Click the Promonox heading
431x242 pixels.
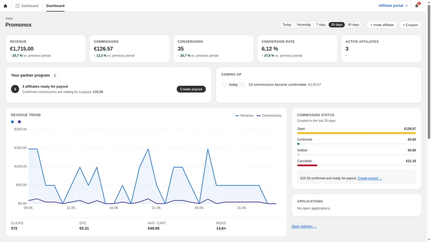[18, 25]
